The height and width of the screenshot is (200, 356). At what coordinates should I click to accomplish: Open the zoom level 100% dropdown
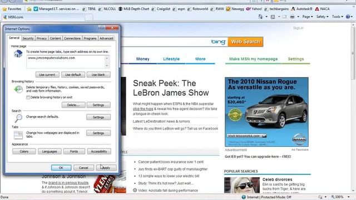tap(349, 197)
